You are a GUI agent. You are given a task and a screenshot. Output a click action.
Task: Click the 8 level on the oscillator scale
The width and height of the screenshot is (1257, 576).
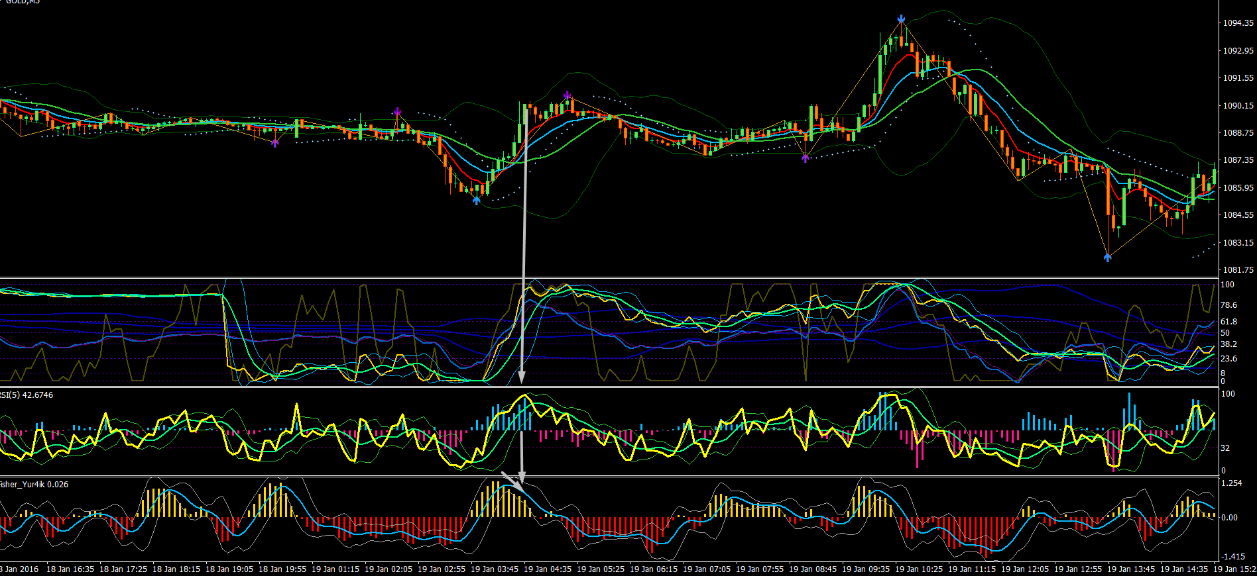[x=1223, y=373]
